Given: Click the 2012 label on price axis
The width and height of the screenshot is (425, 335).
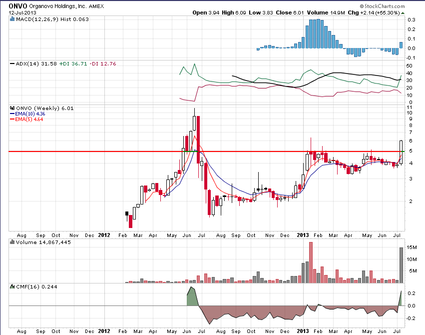Looking at the screenshot, I should point(104,235).
